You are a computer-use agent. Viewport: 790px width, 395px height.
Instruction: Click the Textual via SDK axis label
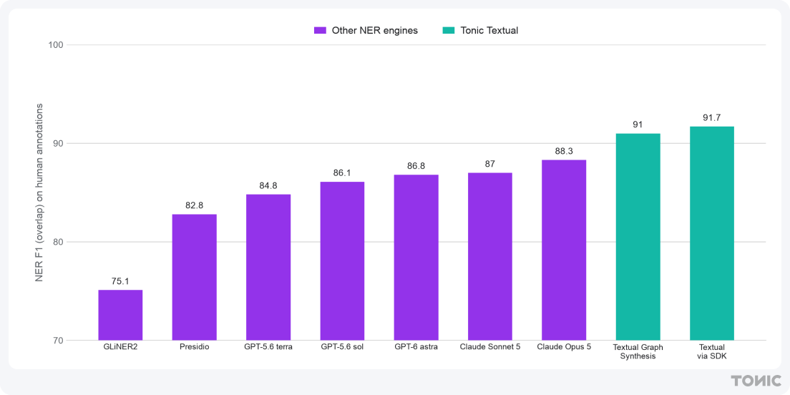(x=712, y=351)
